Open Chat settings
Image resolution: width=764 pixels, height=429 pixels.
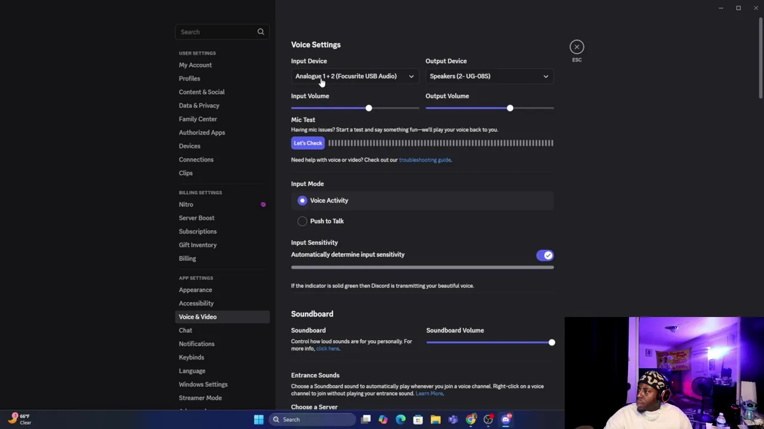185,331
